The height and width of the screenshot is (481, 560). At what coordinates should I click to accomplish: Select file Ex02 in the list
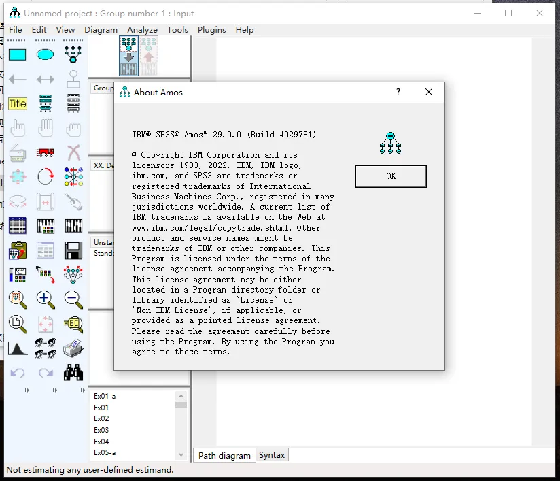tap(101, 418)
